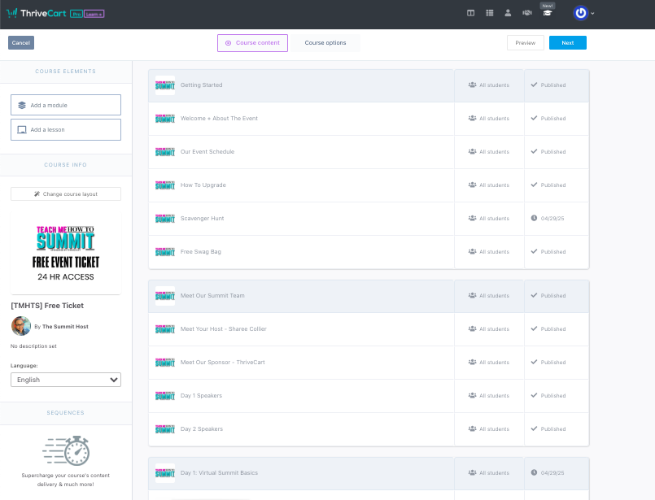Viewport: 655px width, 500px height.
Task: Open the products list icon in header
Action: point(490,13)
